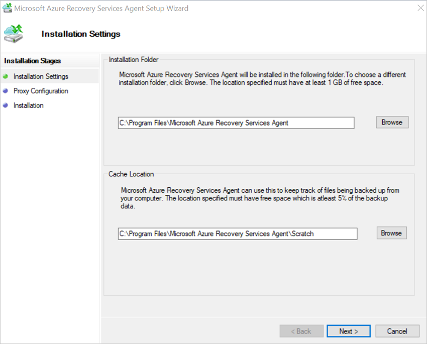Click the Installation Folder group label

pyautogui.click(x=133, y=59)
